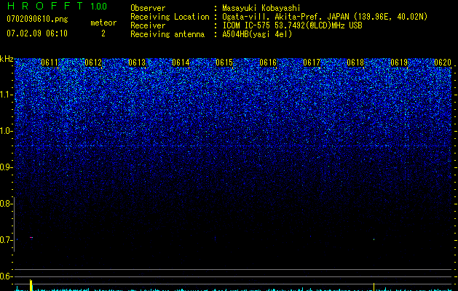The image size is (458, 291).
Task: Click the 0612 time marker
Action: coord(93,63)
